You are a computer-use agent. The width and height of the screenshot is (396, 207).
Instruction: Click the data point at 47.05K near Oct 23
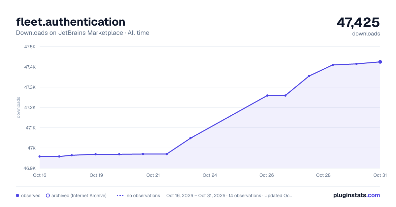tap(190, 138)
